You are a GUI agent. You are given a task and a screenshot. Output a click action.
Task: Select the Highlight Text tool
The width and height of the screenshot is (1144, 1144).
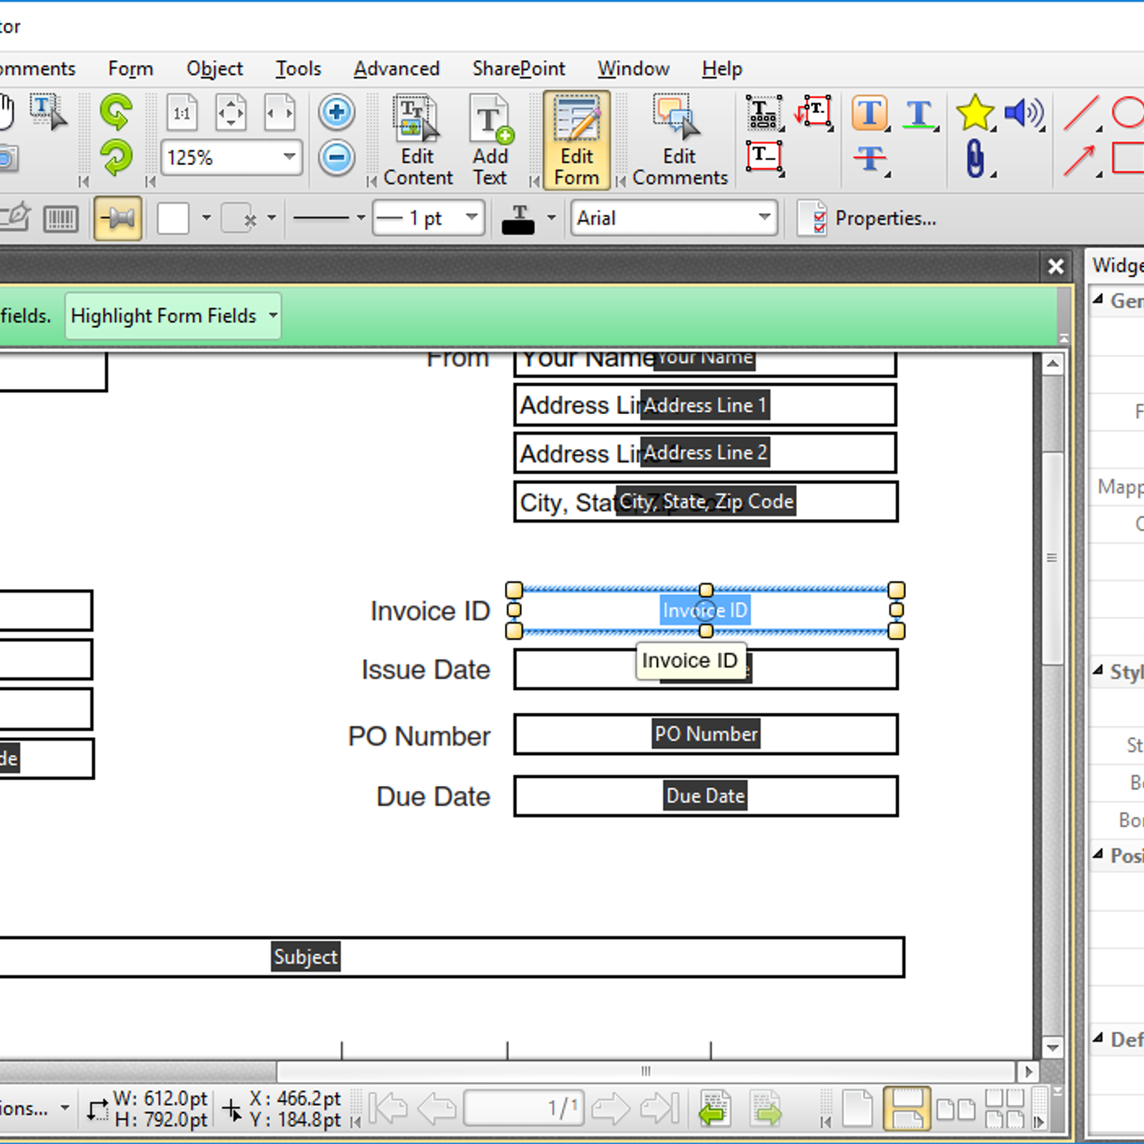pyautogui.click(x=869, y=113)
